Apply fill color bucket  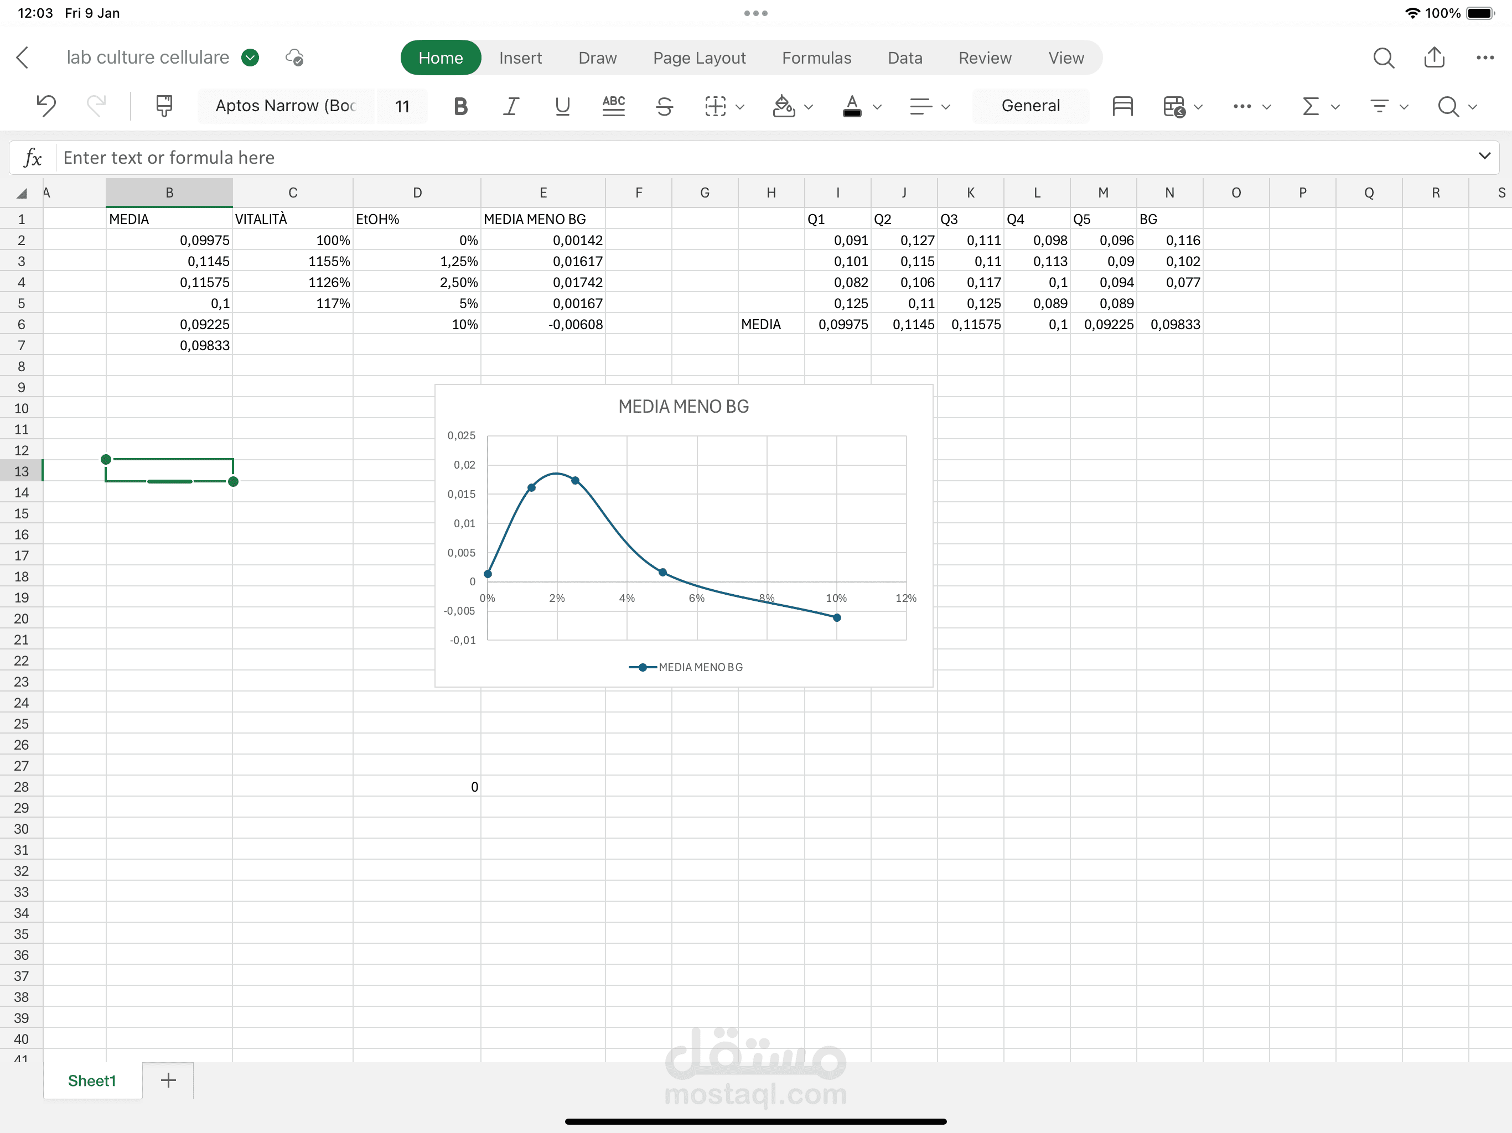(783, 106)
